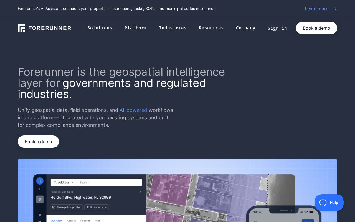Open the Help chat widget
Image resolution: width=355 pixels, height=222 pixels.
(x=329, y=203)
